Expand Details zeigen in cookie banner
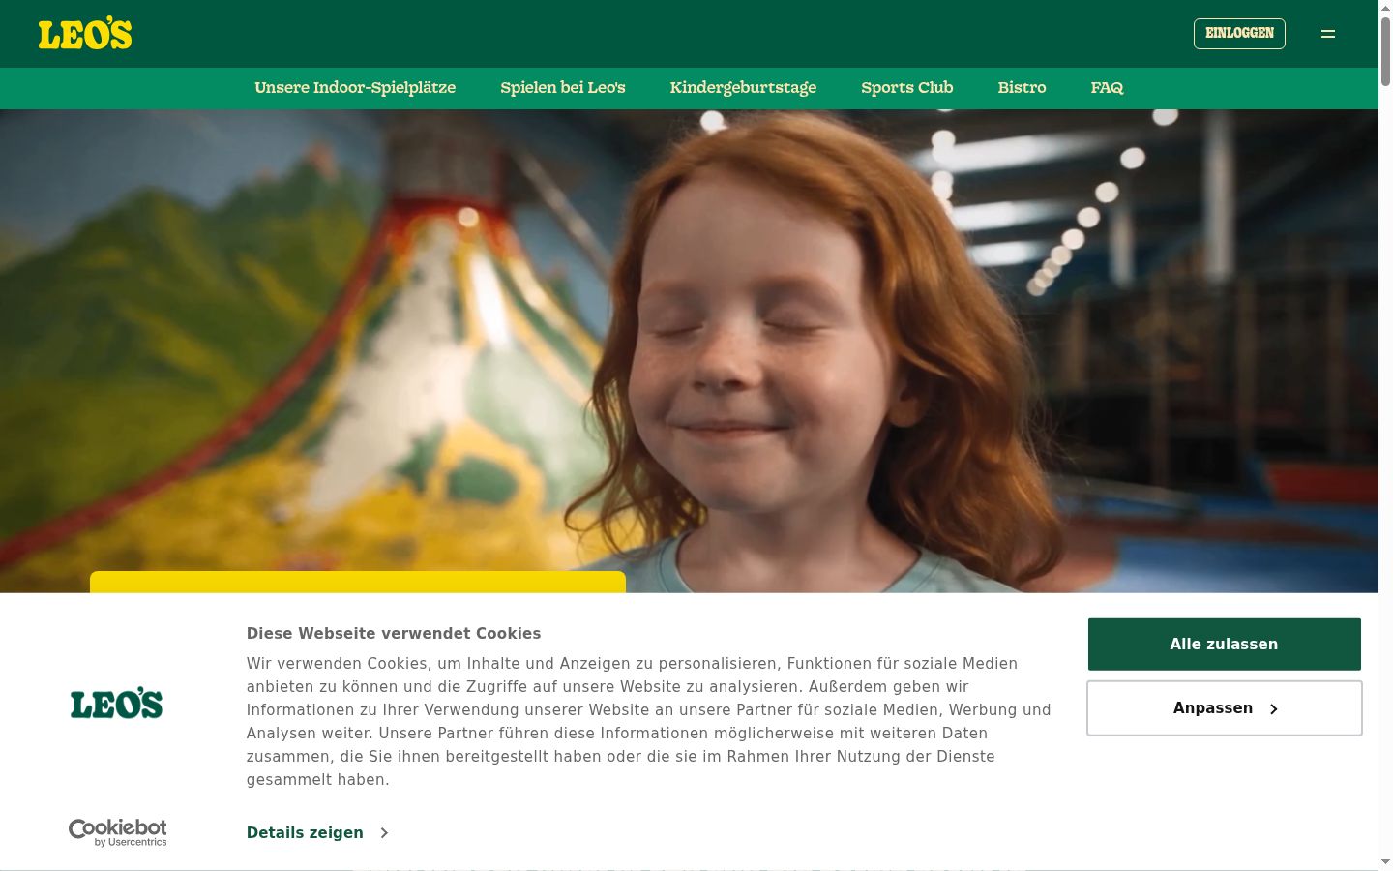Image resolution: width=1393 pixels, height=871 pixels. 317,832
